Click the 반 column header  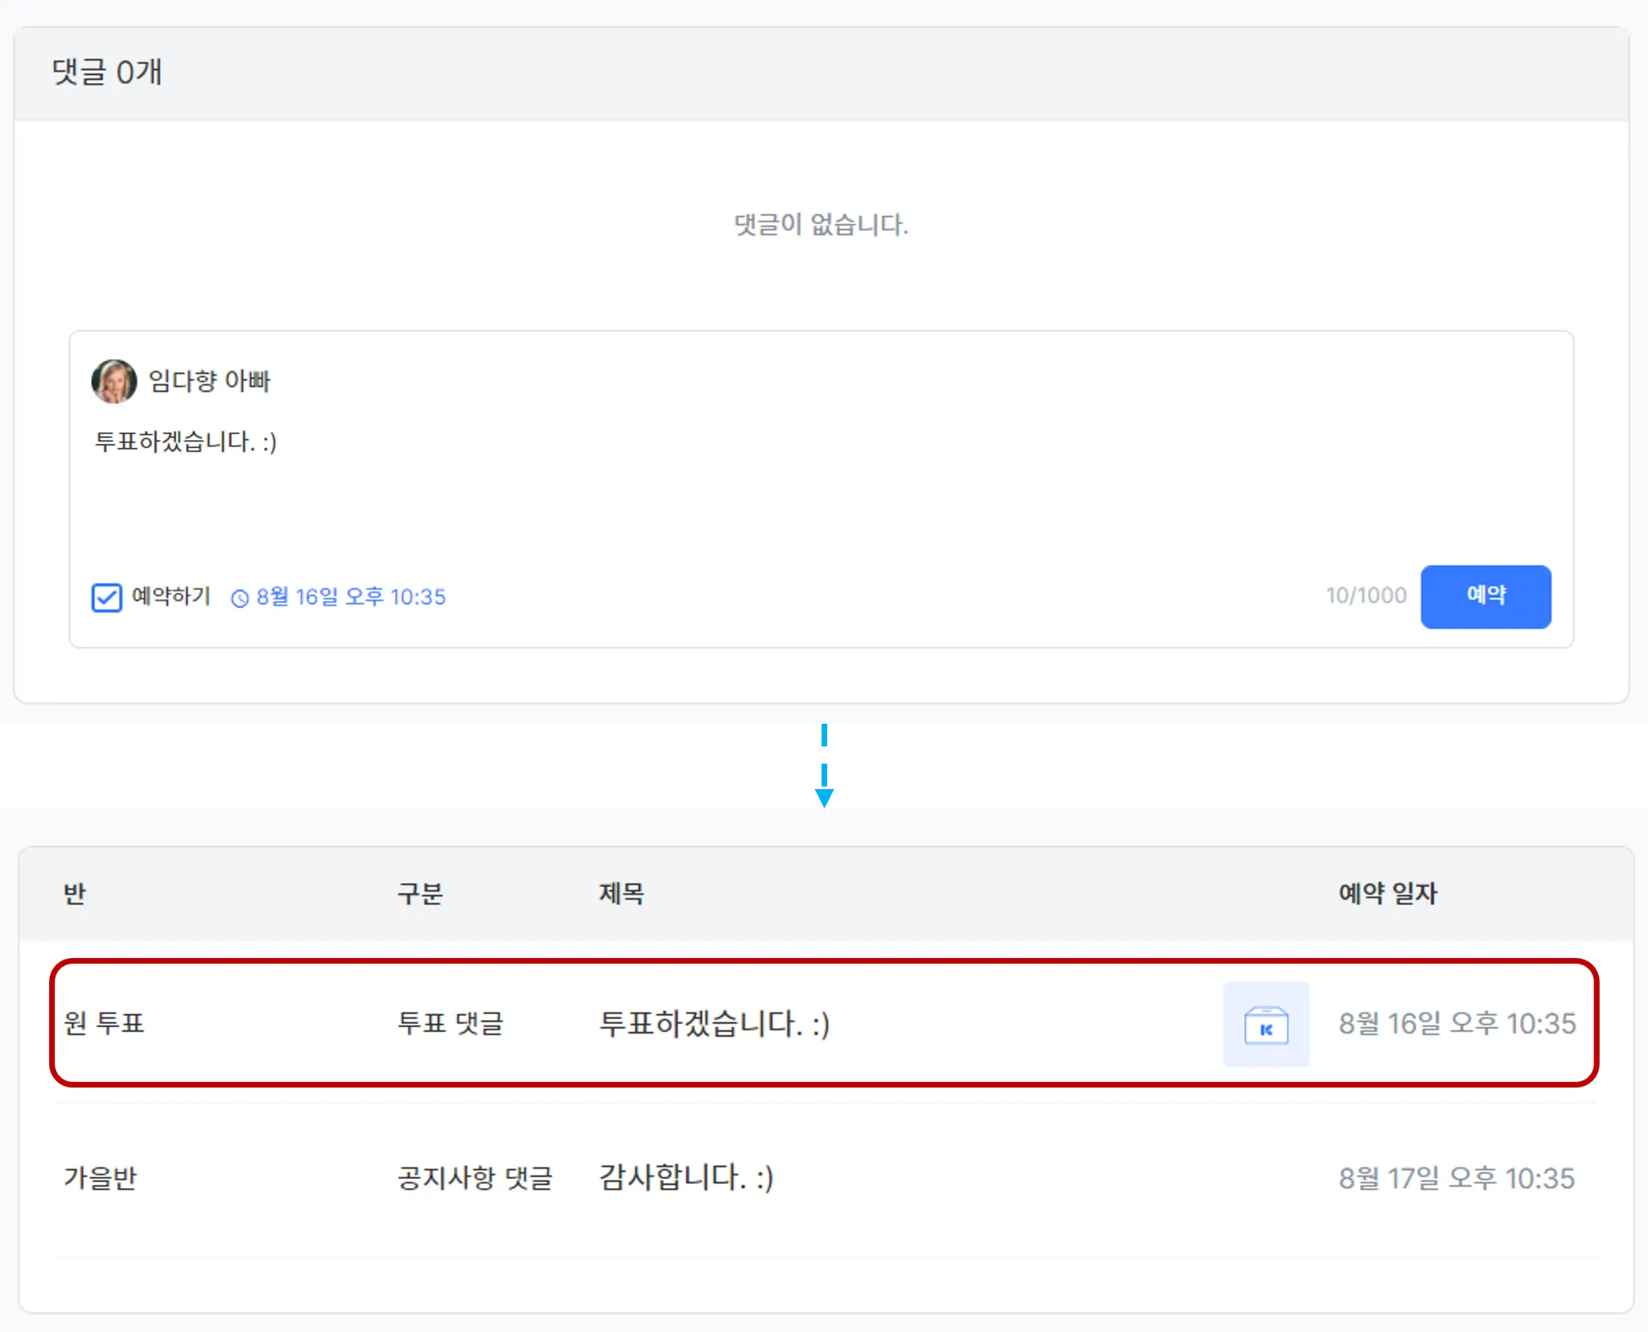75,894
